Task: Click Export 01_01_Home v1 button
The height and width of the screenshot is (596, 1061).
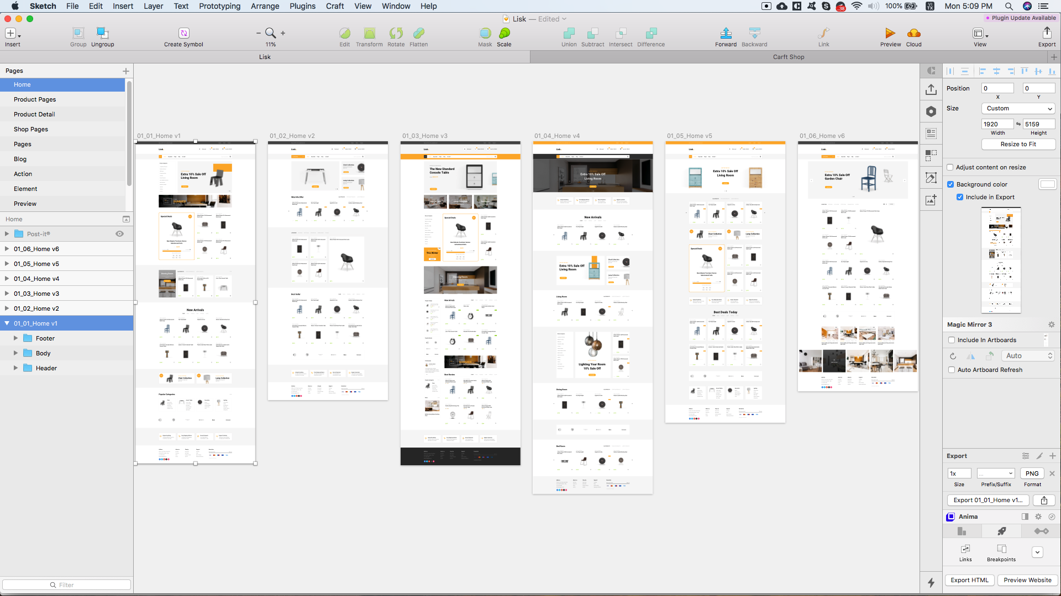Action: tap(988, 500)
